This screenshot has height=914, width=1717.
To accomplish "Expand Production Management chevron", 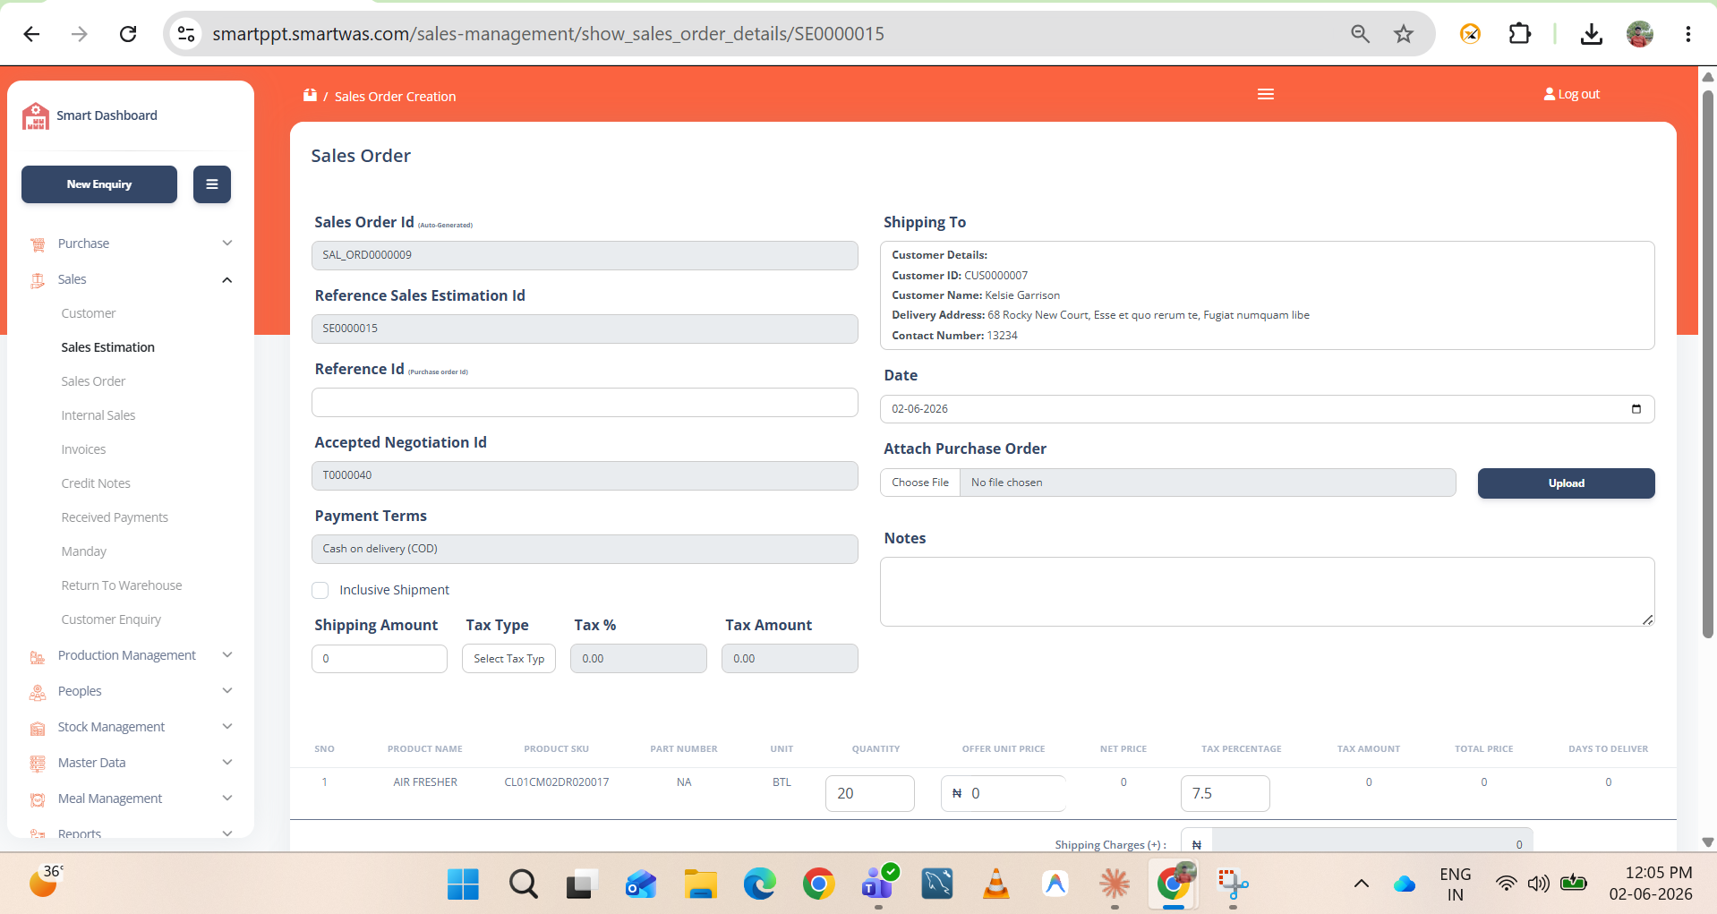I will tap(227, 655).
